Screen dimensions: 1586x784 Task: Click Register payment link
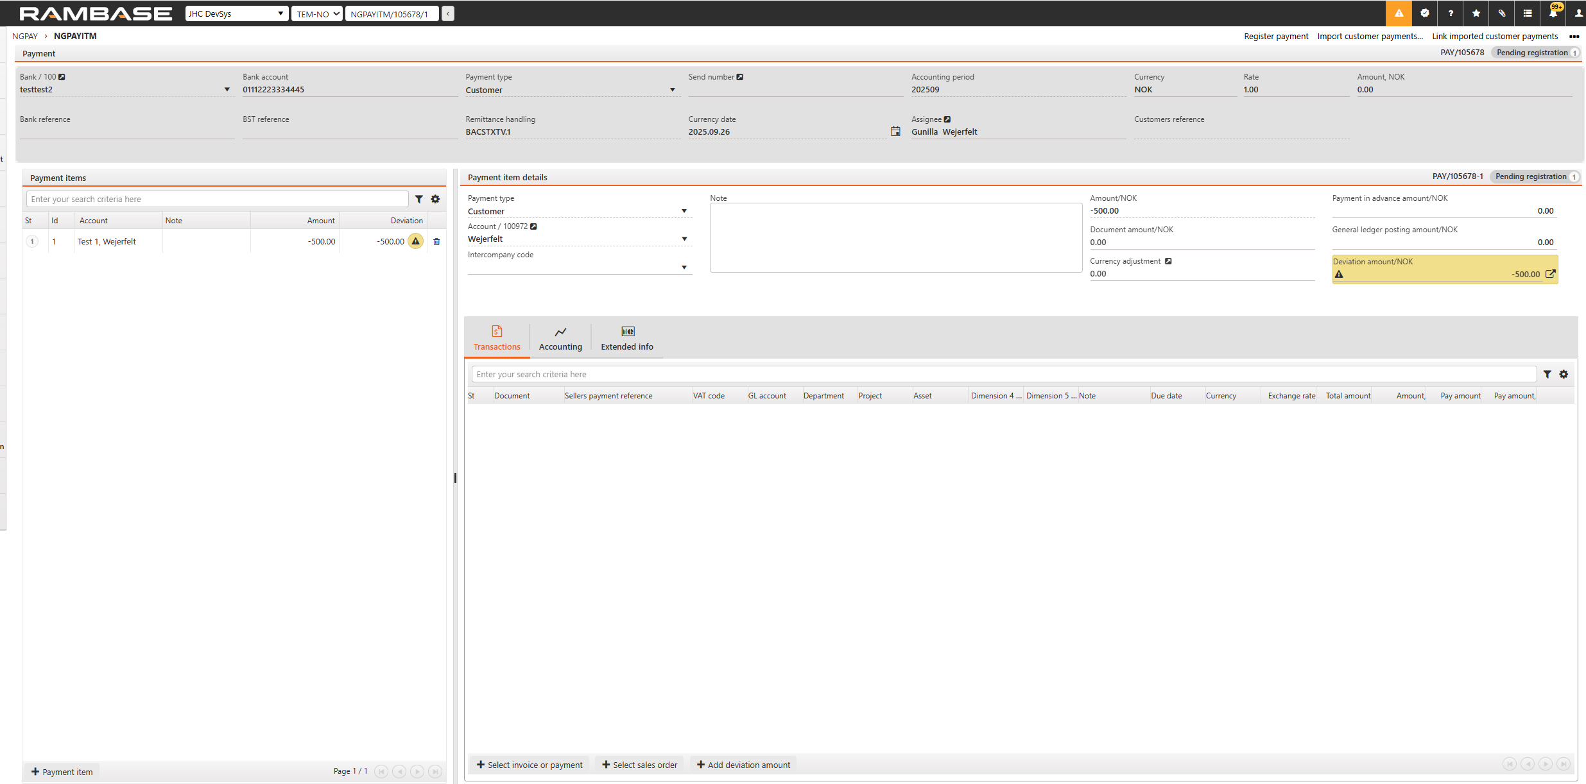pos(1275,37)
